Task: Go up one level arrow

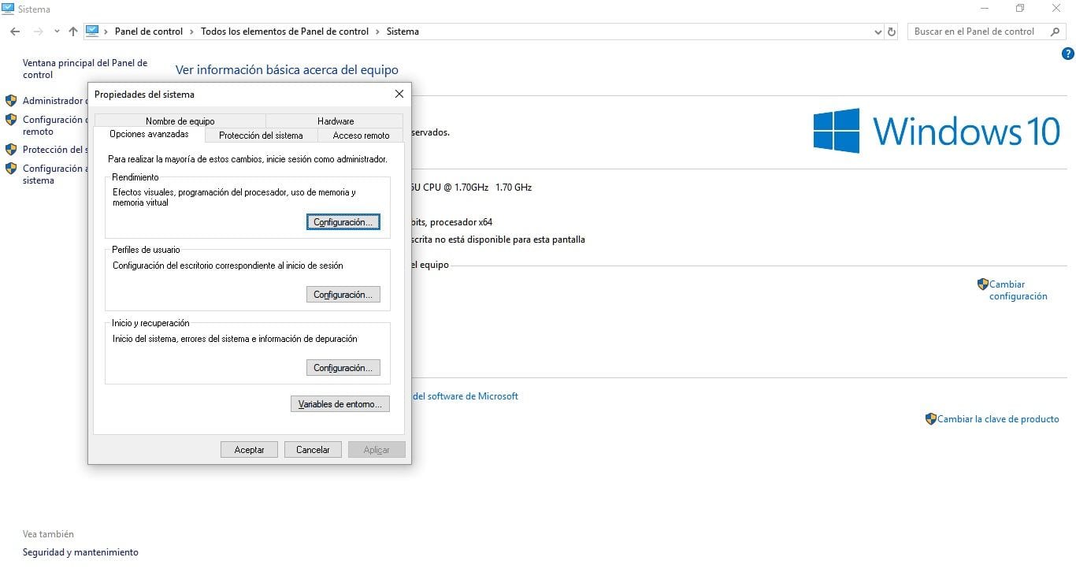Action: tap(73, 32)
